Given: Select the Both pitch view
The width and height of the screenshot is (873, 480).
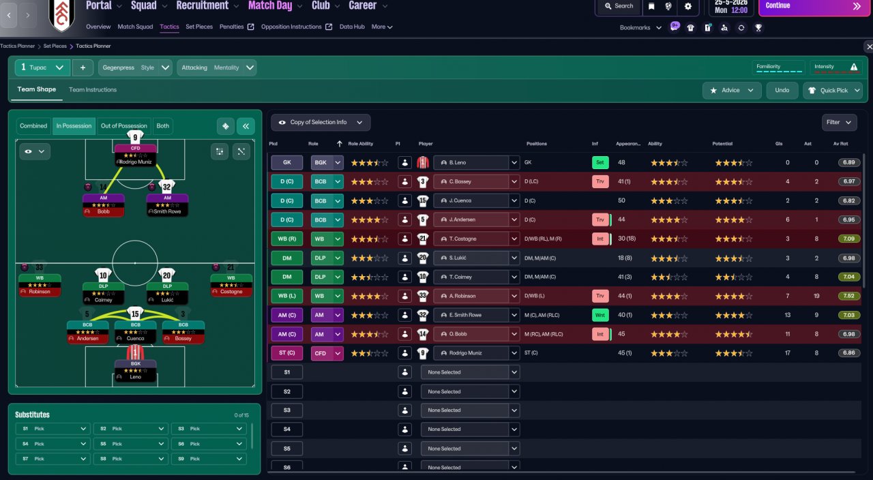Looking at the screenshot, I should pyautogui.click(x=162, y=126).
